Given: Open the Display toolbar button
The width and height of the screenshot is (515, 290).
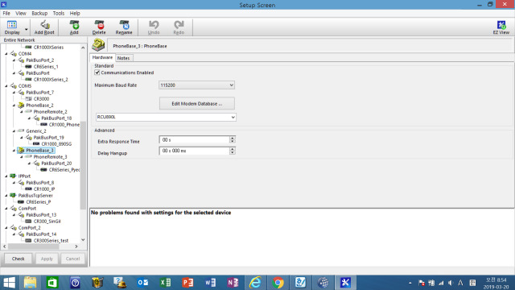Looking at the screenshot, I should (12, 27).
